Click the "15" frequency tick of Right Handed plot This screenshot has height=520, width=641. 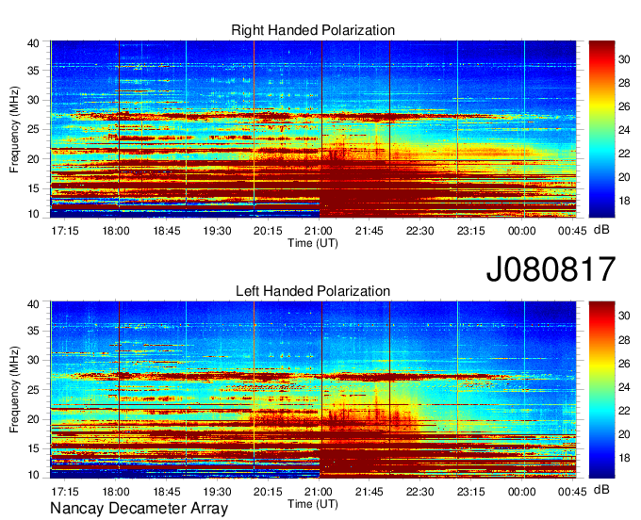tap(33, 188)
